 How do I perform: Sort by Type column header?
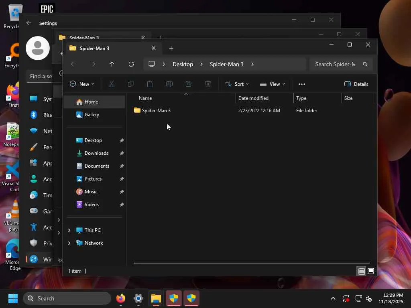(x=301, y=98)
